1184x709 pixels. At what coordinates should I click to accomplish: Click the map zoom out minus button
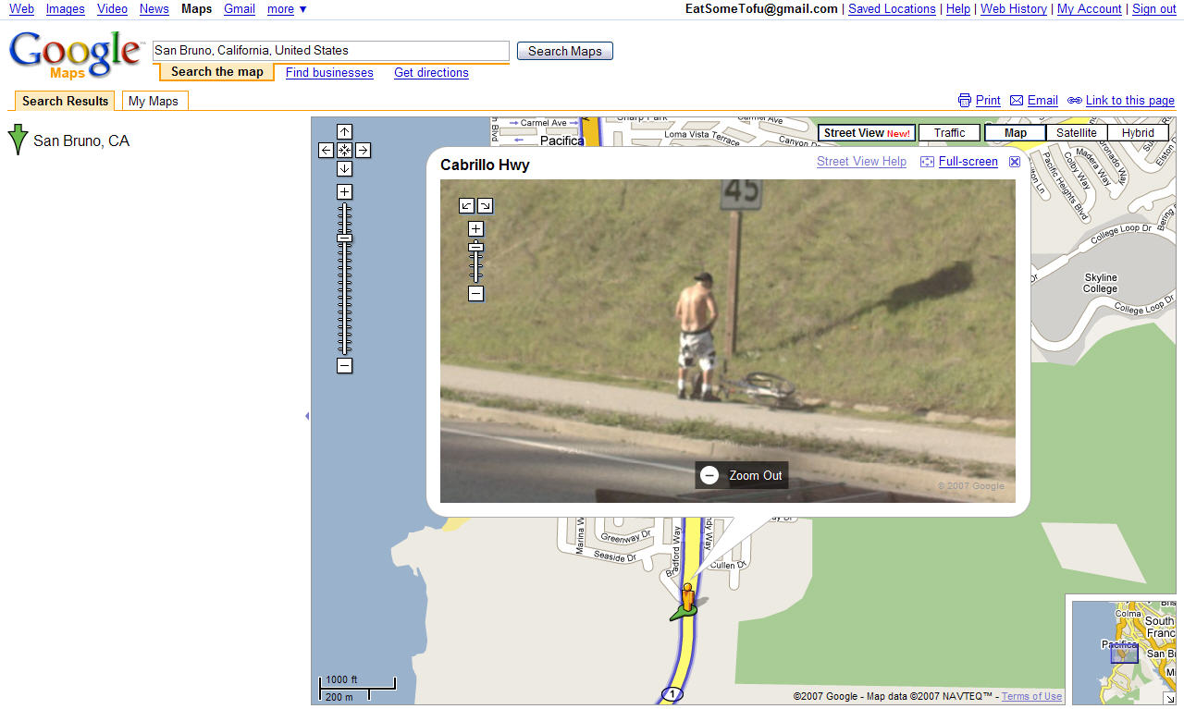(344, 366)
